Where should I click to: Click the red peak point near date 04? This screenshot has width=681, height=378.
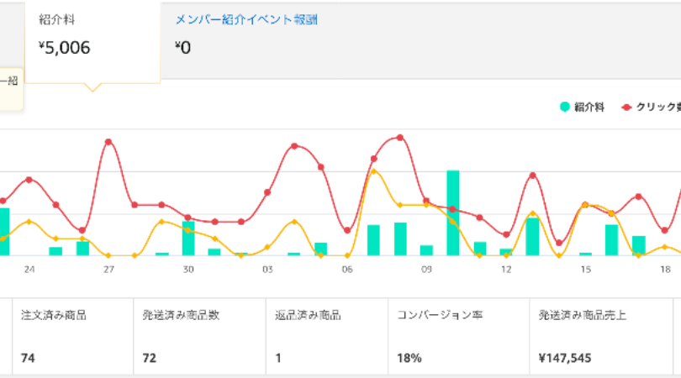294,146
